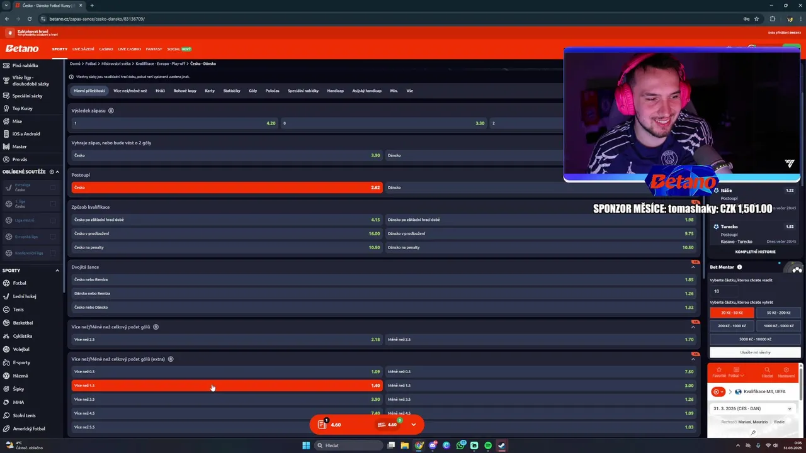
Task: Open MMA in the sports list
Action: coord(18,402)
